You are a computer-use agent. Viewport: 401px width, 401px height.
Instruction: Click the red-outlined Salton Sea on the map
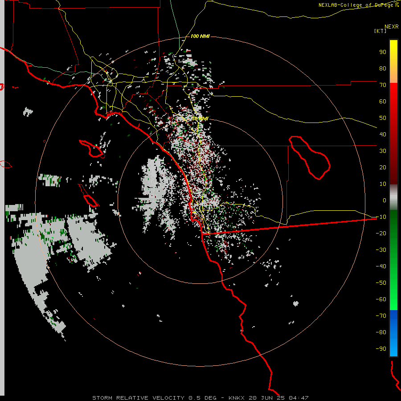click(x=310, y=158)
